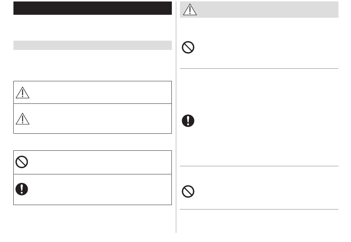Click the horizontal divider below the first right-column prohibition symbol
351x242 pixels.
[x=259, y=68]
